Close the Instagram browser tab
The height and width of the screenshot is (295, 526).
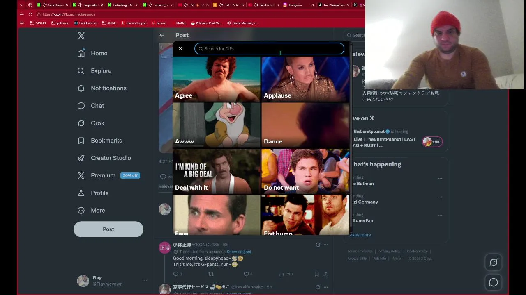313,5
